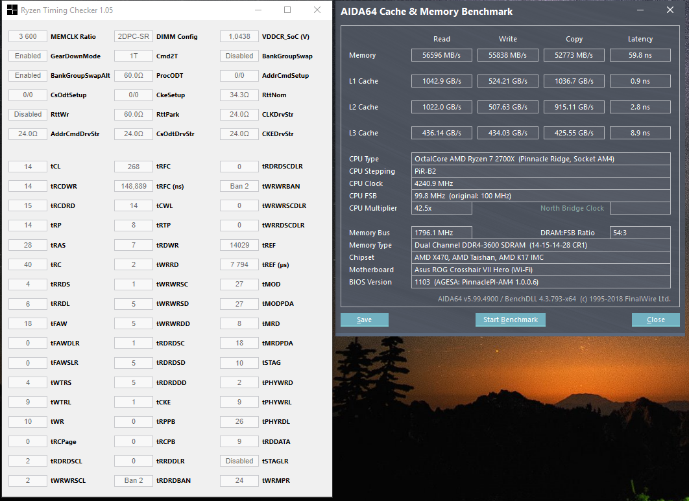
Task: Click the empty North Bridge Clock field
Action: coord(640,208)
